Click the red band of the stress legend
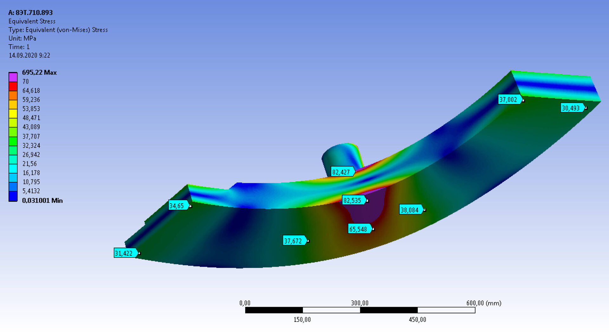Viewport: 609px width, 333px height. (13, 86)
